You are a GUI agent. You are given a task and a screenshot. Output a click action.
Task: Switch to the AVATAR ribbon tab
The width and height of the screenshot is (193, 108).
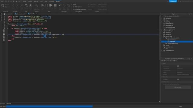click(36, 1)
